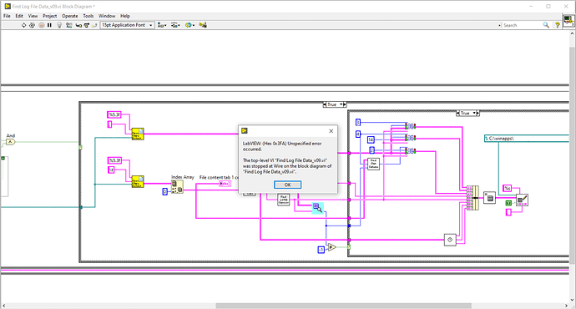Select the Index Array node
576x309 pixels.
[x=178, y=186]
